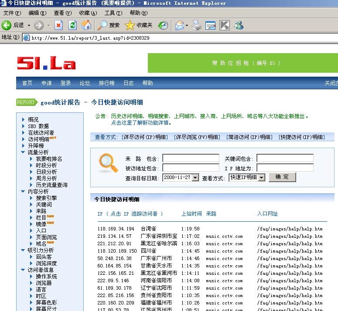This screenshot has width=338, height=311.
Task: Open 快捷访问(IP)明细 view link
Action: [302, 137]
